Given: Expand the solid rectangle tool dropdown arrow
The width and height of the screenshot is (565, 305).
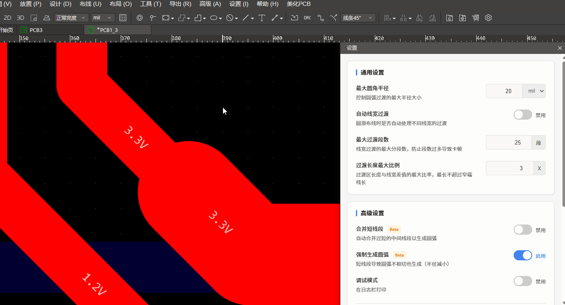Looking at the screenshot, I should coord(172,19).
